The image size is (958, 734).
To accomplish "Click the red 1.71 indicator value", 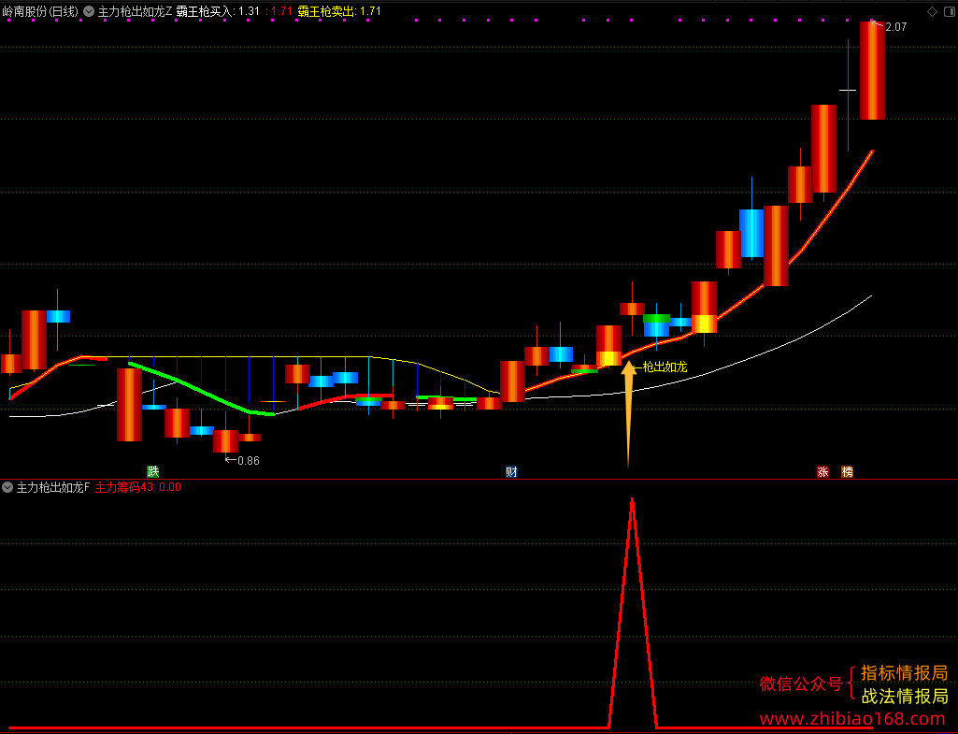I will (279, 11).
